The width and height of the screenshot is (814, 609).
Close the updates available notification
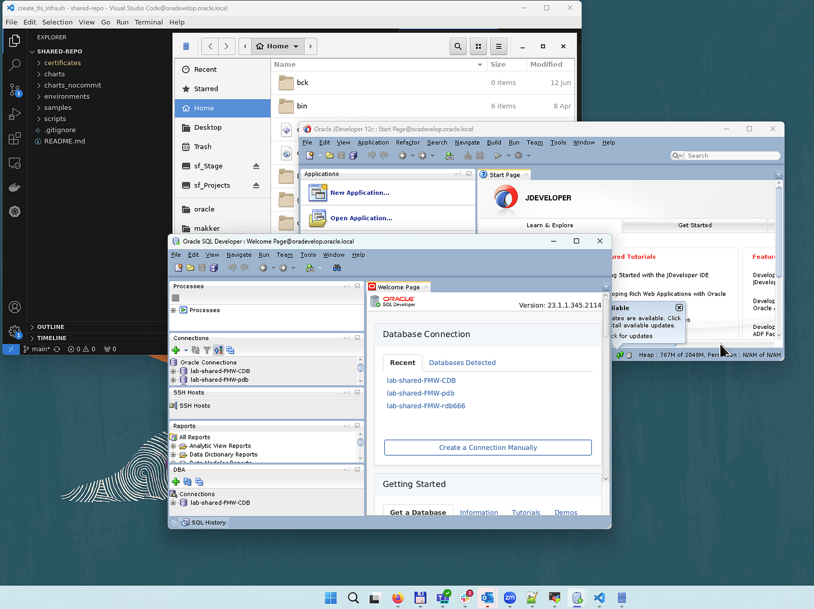pyautogui.click(x=679, y=307)
